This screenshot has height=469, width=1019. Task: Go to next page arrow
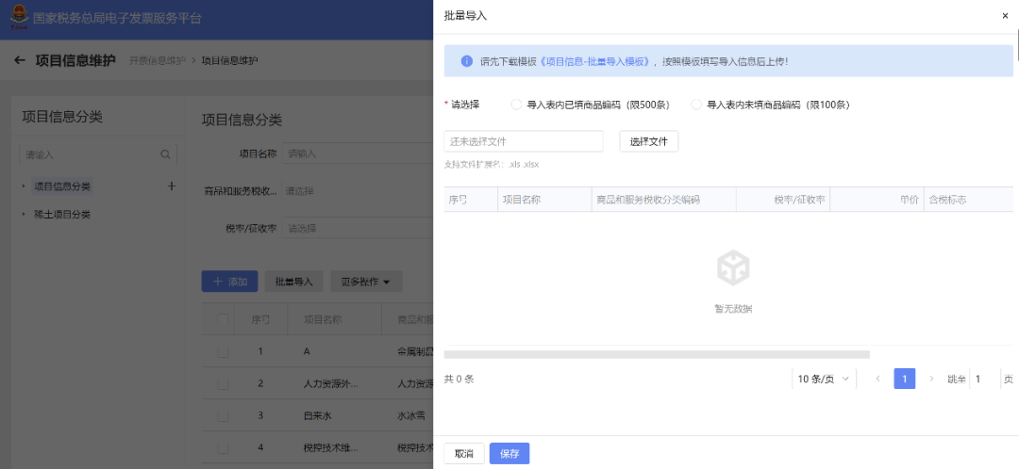pyautogui.click(x=931, y=379)
